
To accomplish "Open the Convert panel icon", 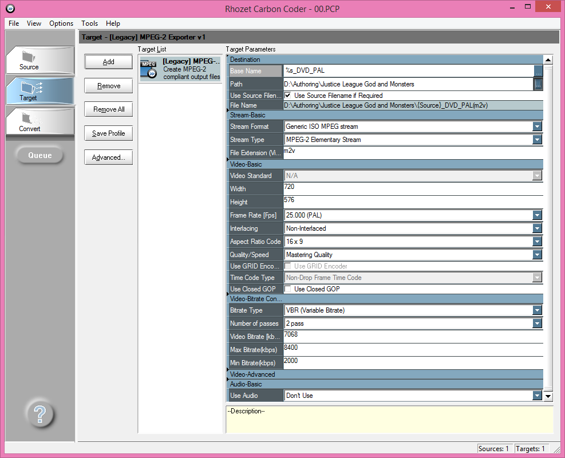I will coord(29,119).
